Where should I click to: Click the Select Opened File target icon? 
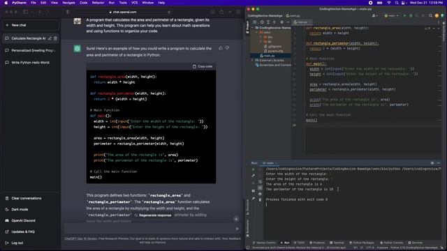click(262, 22)
